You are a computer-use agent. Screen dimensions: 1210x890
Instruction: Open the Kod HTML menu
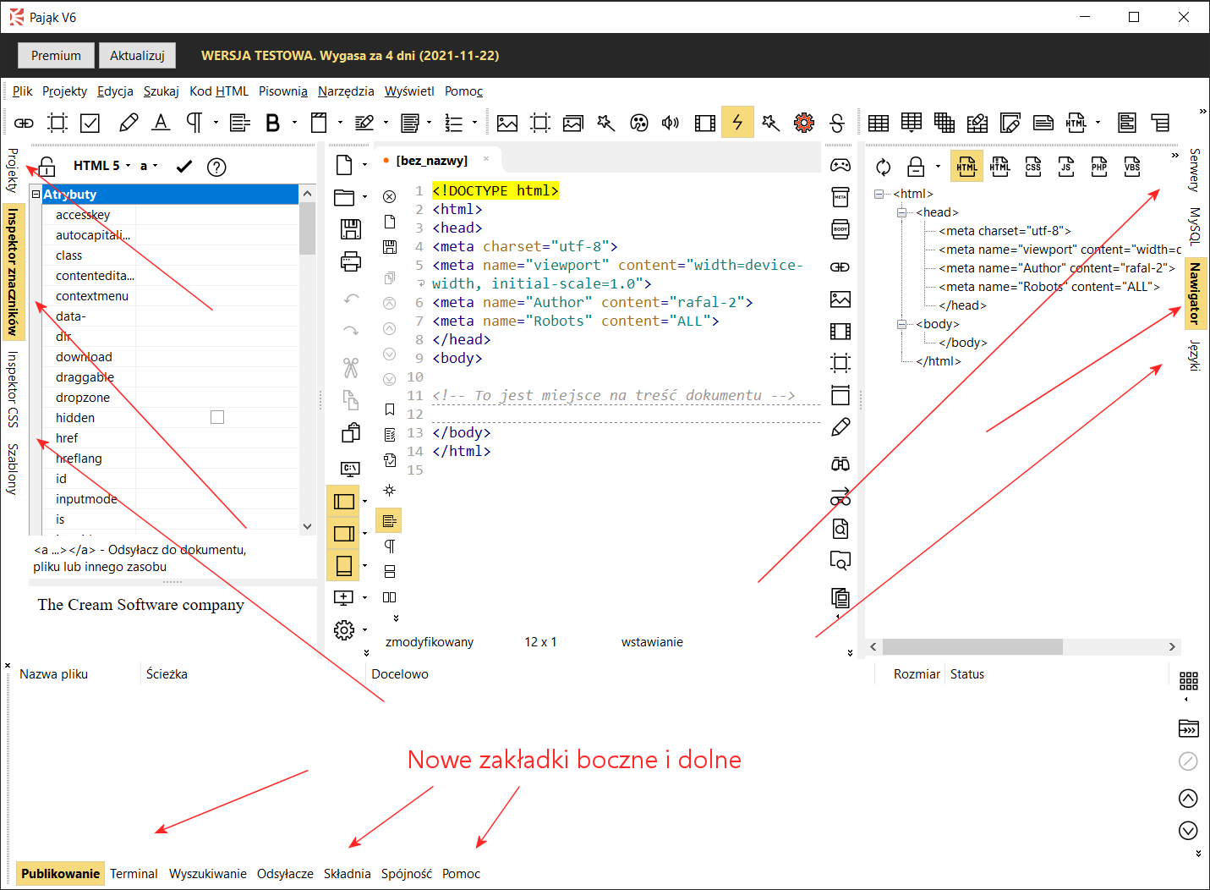(219, 91)
